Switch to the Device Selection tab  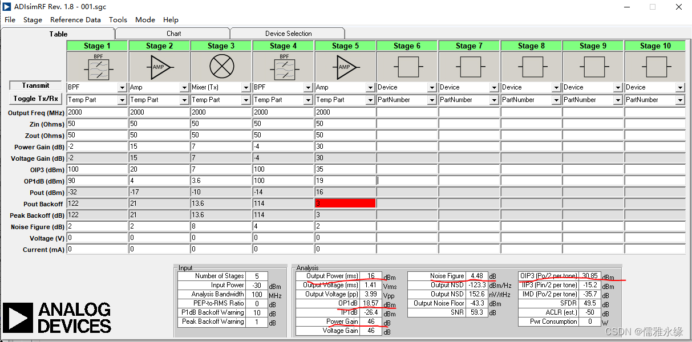coord(288,34)
